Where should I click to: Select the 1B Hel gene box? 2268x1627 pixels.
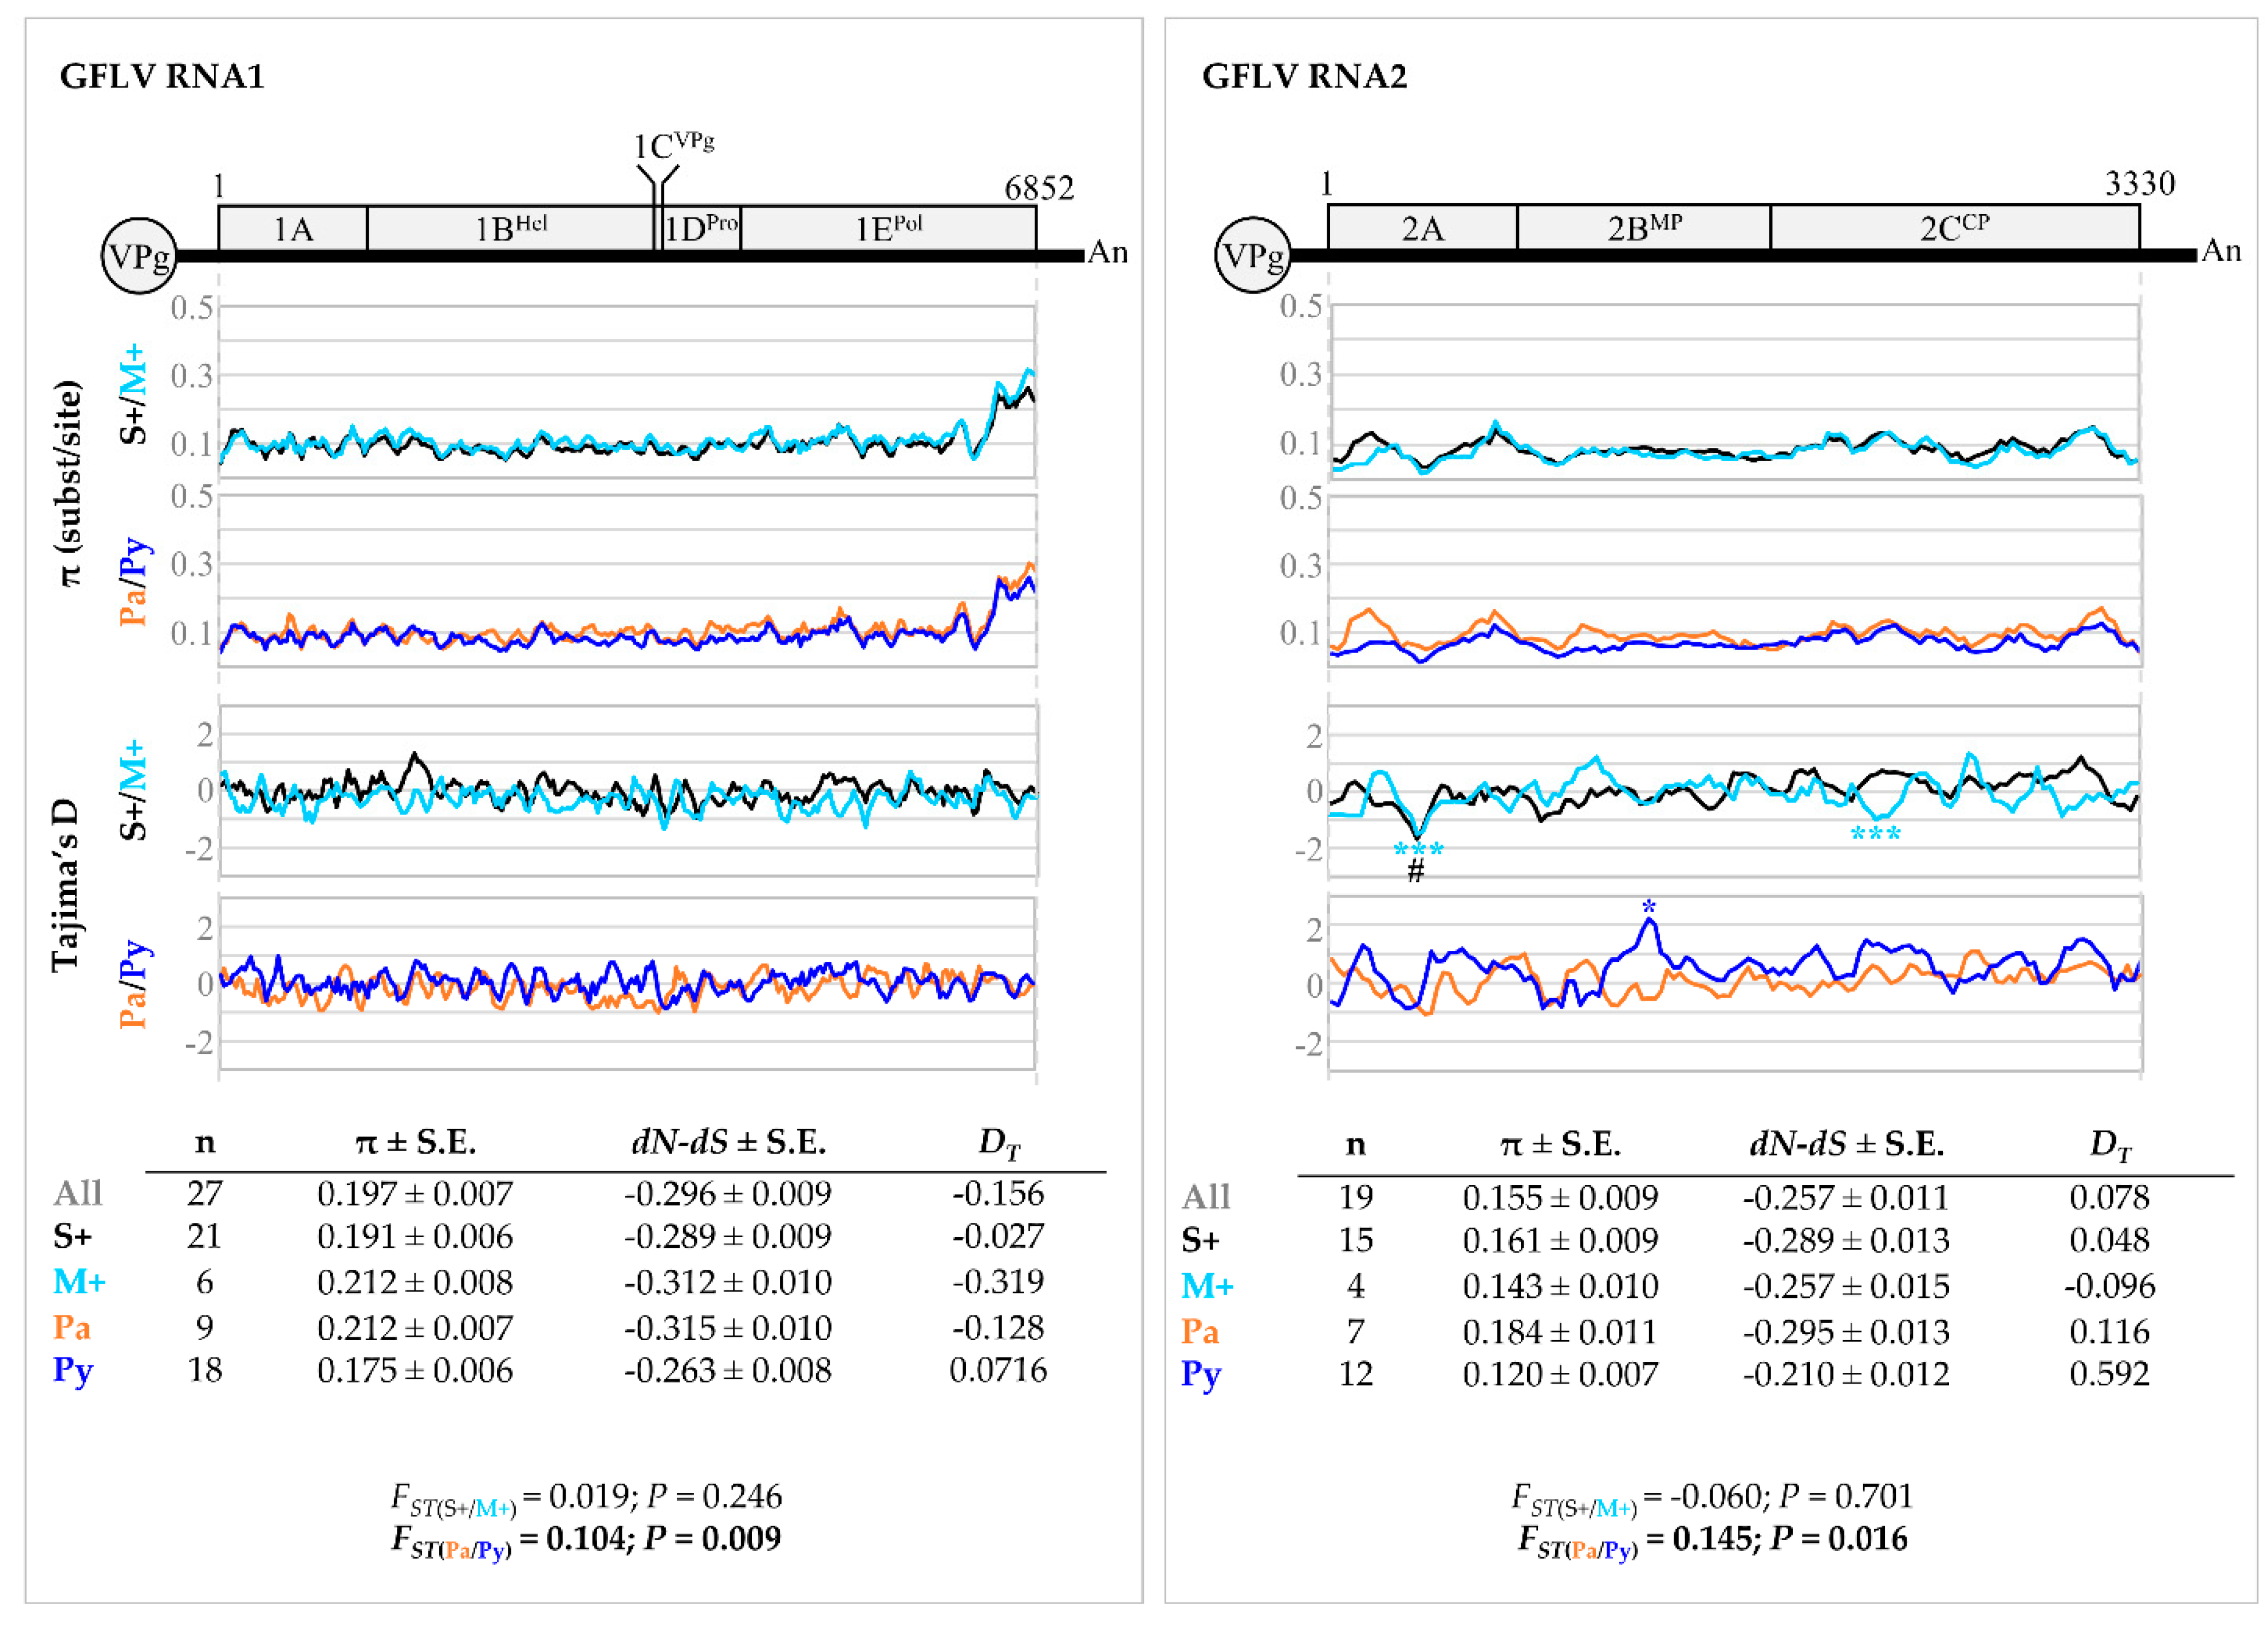click(510, 229)
